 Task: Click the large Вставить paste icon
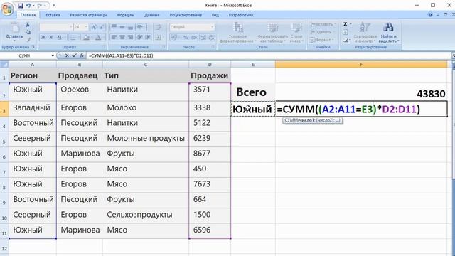pyautogui.click(x=14, y=28)
